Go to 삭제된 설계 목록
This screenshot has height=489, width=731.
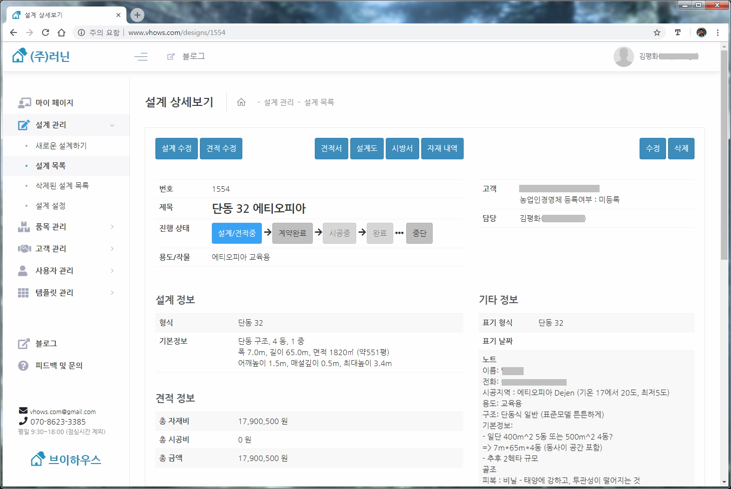coord(62,186)
